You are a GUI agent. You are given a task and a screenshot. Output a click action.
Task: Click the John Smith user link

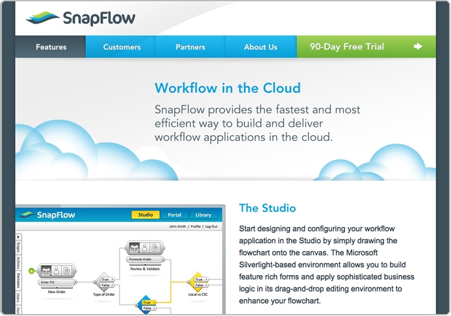tap(177, 226)
